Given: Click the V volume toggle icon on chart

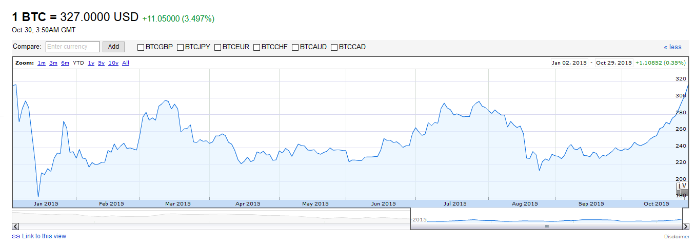Looking at the screenshot, I should [x=683, y=186].
